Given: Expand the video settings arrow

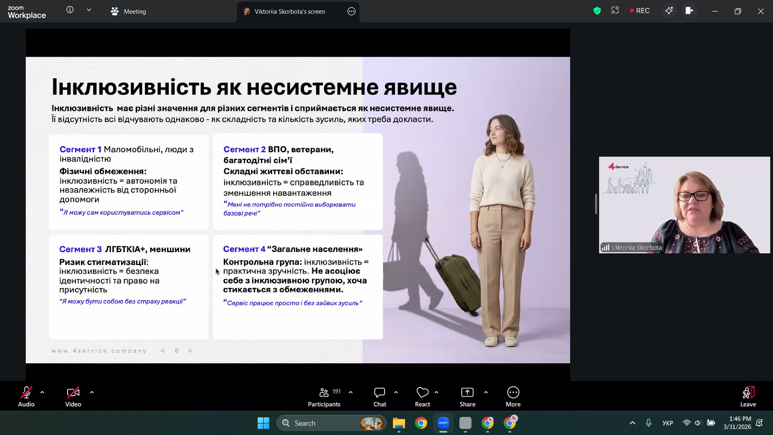Looking at the screenshot, I should tap(92, 392).
